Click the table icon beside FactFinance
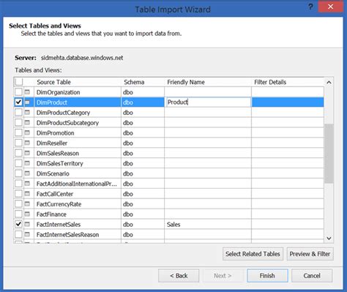347x292 pixels. 27,214
